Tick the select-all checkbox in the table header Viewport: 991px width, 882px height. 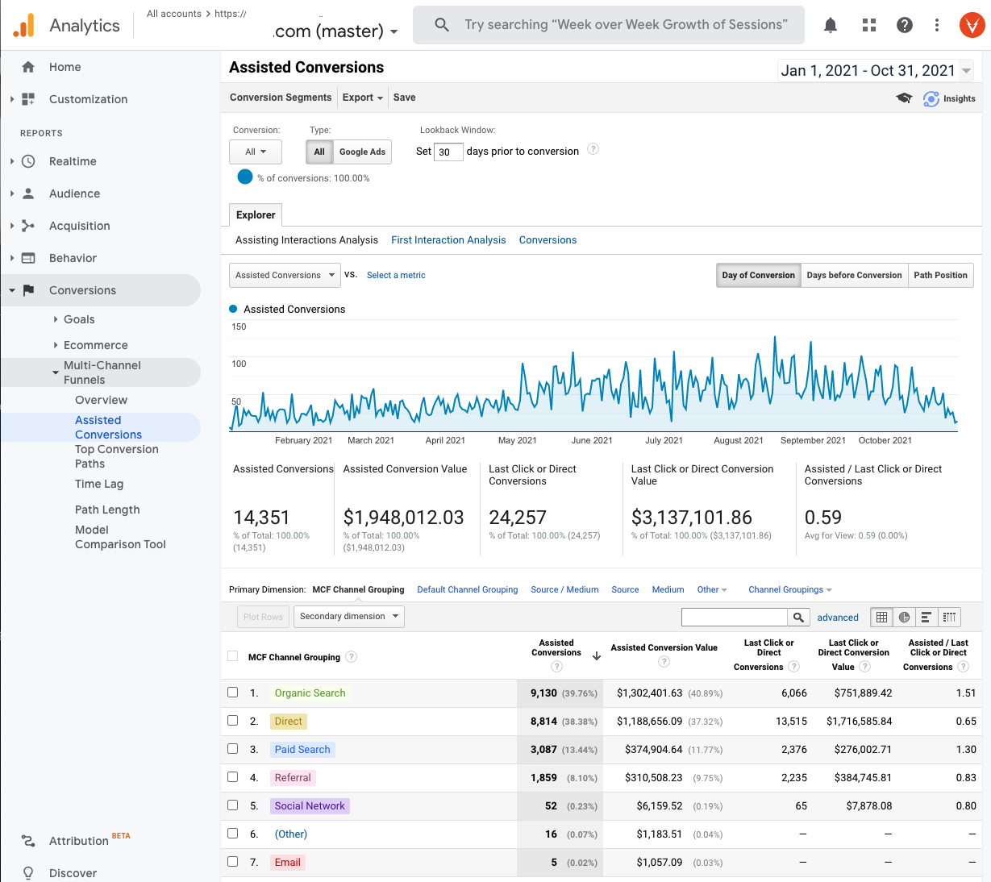pyautogui.click(x=233, y=655)
